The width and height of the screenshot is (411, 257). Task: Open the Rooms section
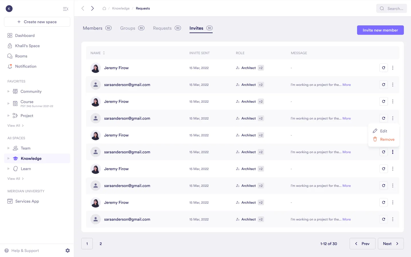(21, 56)
